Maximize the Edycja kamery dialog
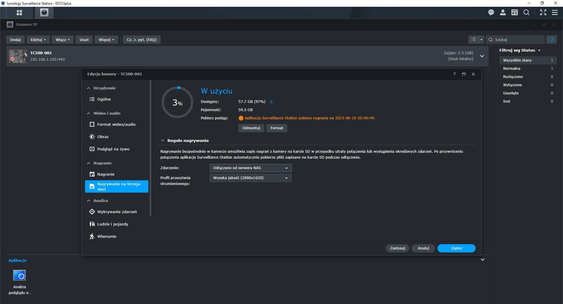 [464, 74]
